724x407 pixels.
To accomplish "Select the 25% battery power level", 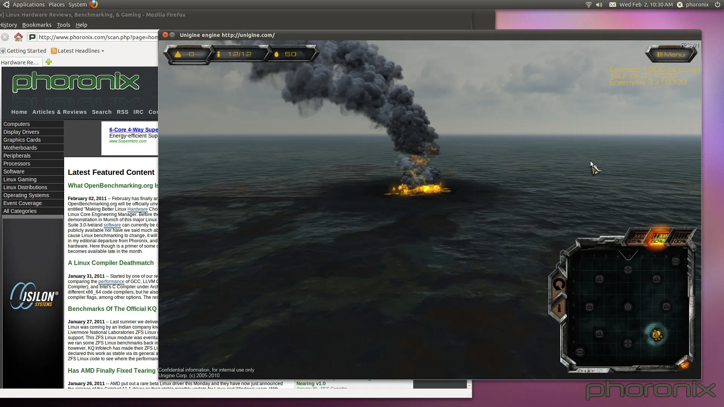I will pos(636,239).
